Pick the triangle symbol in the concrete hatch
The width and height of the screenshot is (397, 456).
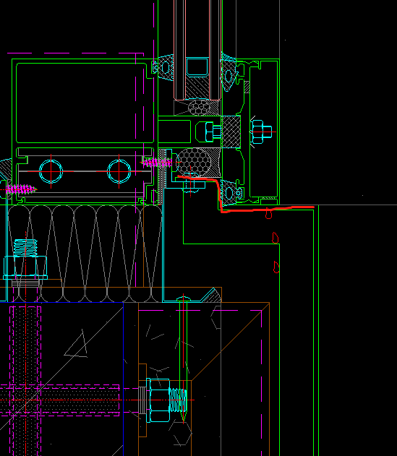[77, 344]
